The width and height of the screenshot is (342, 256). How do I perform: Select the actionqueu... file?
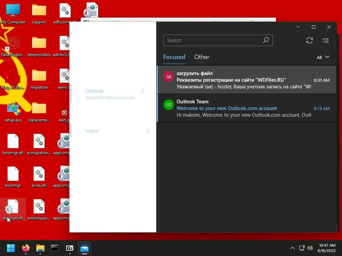coord(39,209)
